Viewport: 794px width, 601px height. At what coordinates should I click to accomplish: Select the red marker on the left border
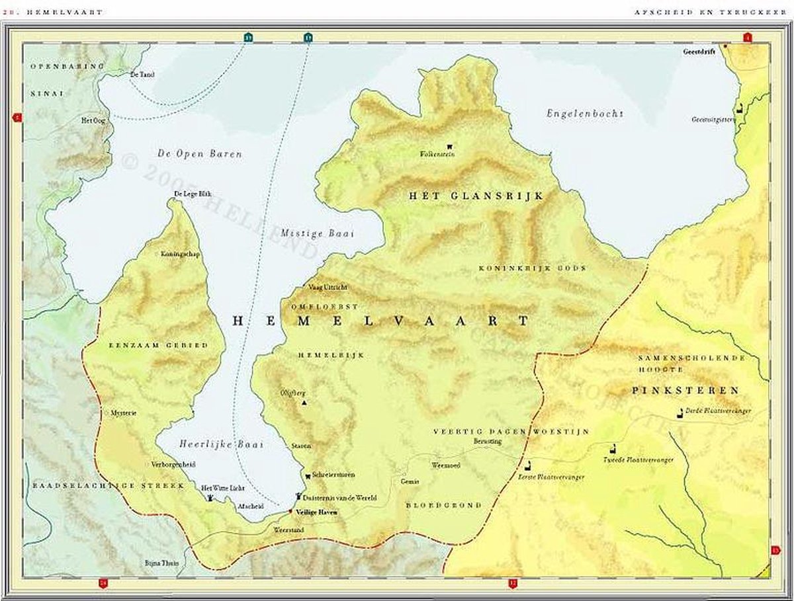tap(17, 118)
